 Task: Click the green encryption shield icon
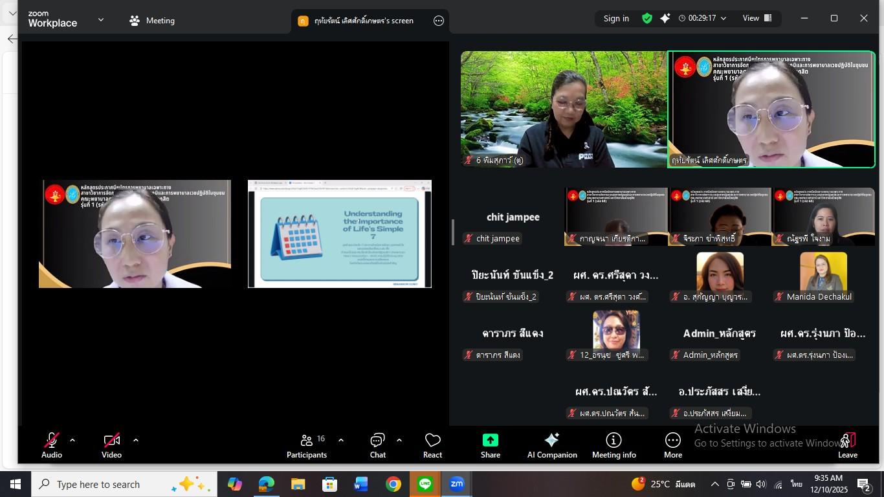(x=646, y=19)
